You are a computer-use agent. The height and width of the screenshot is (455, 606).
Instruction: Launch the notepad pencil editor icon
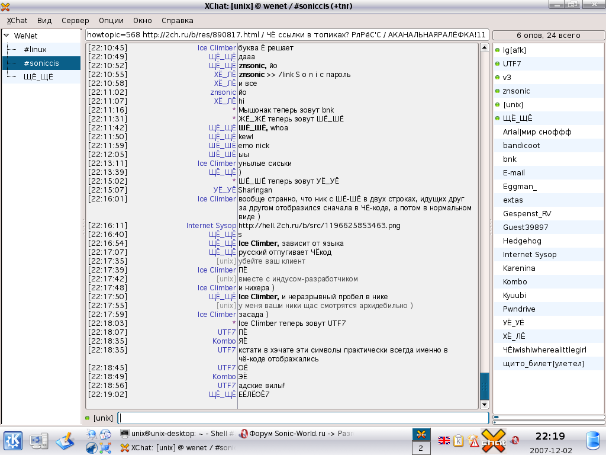coord(65,441)
